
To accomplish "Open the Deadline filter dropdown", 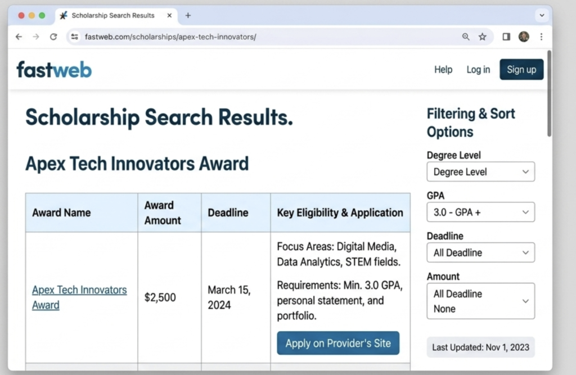I will click(x=480, y=252).
